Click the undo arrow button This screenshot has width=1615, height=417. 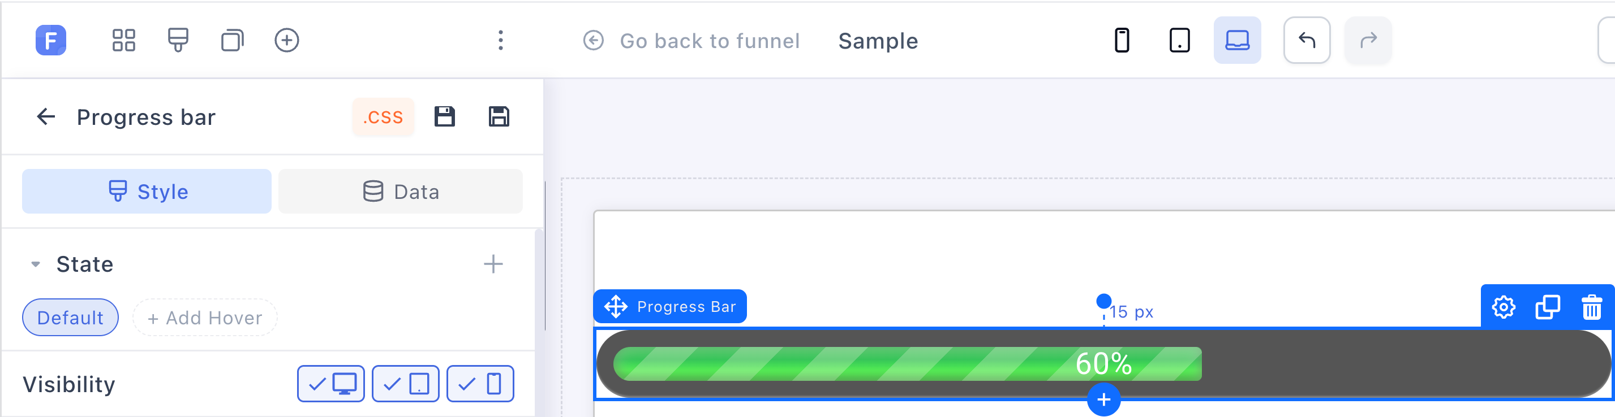1307,41
